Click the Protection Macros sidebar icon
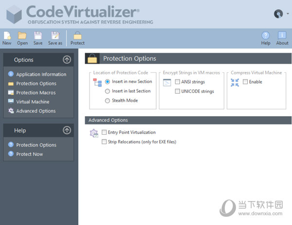This screenshot has width=292, height=225. (11, 92)
